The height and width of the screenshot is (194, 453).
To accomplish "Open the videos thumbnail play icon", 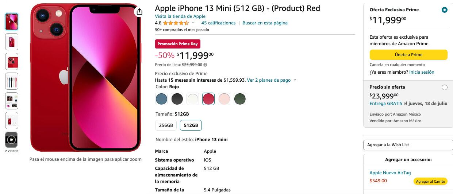I will tap(12, 139).
